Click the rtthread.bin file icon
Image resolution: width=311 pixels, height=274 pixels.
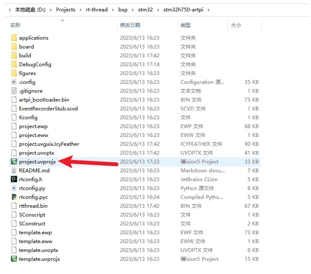[x=14, y=206]
